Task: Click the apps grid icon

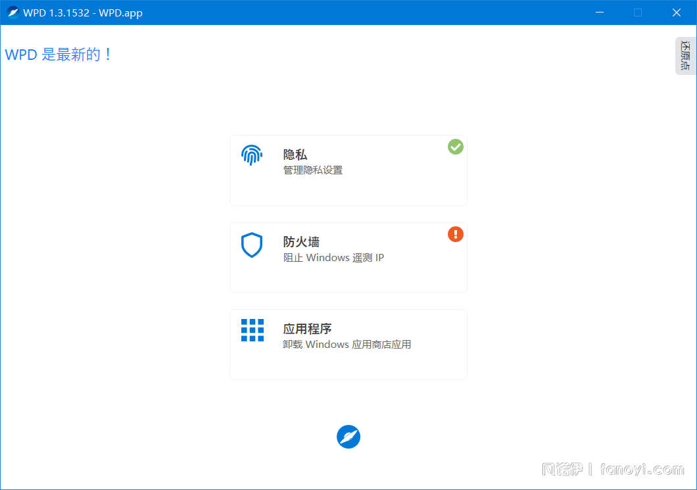Action: (x=252, y=330)
